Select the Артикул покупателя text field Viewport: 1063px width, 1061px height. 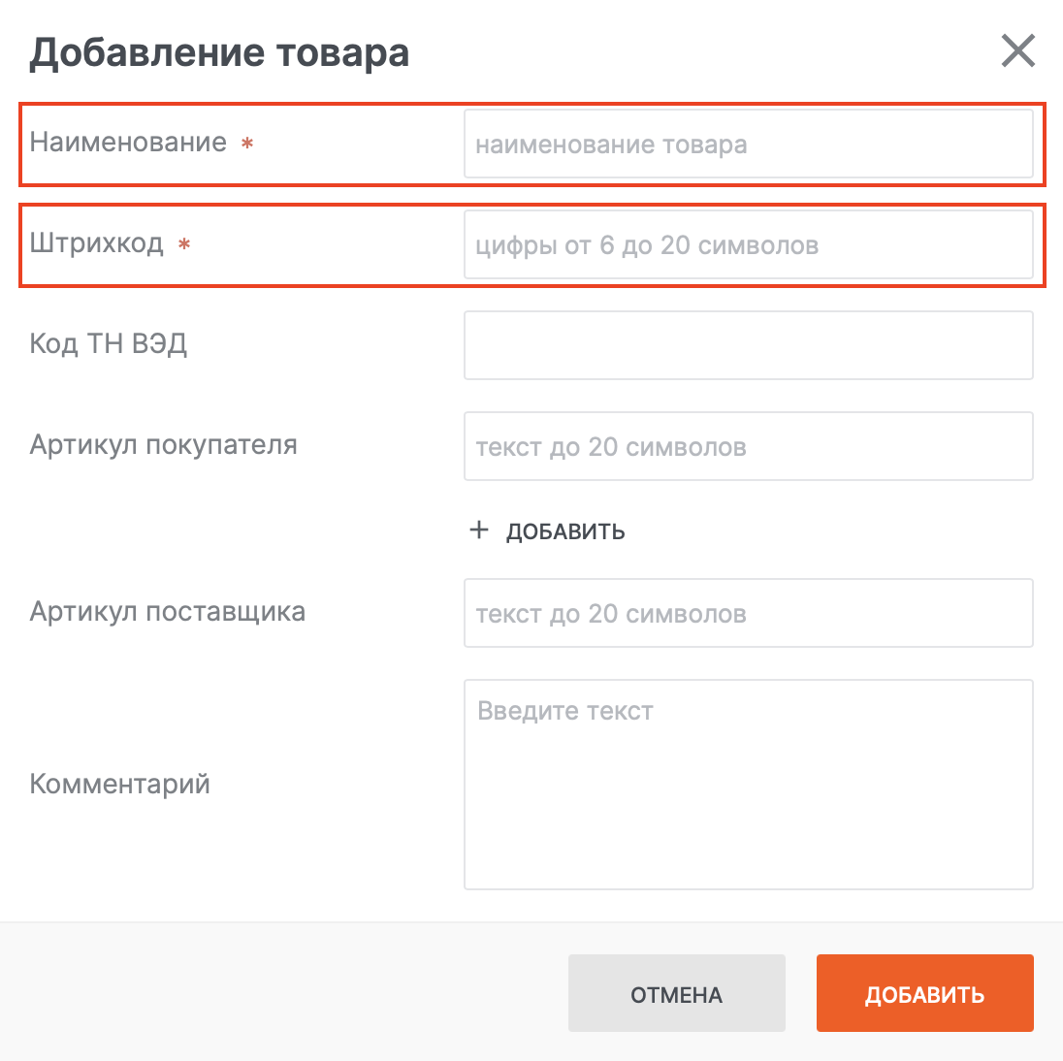click(748, 446)
